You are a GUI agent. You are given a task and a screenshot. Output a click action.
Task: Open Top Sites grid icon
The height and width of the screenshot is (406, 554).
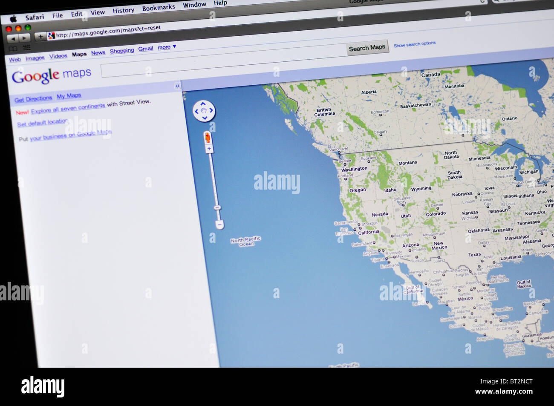tap(26, 48)
